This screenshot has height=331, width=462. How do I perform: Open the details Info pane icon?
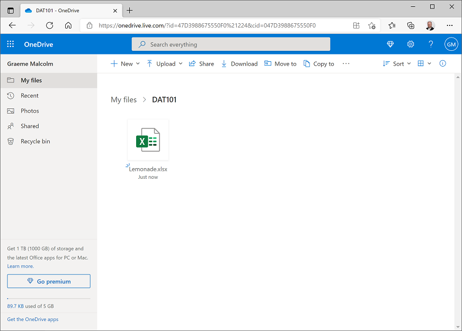point(442,63)
